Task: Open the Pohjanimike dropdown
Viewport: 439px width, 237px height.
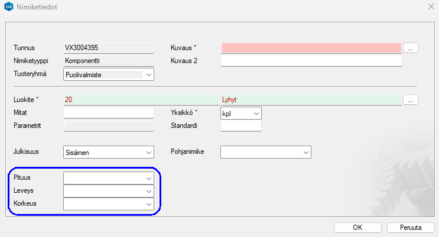Action: pos(305,152)
